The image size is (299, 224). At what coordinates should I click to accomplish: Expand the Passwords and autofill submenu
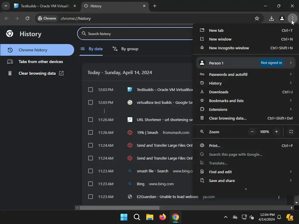[x=246, y=74]
